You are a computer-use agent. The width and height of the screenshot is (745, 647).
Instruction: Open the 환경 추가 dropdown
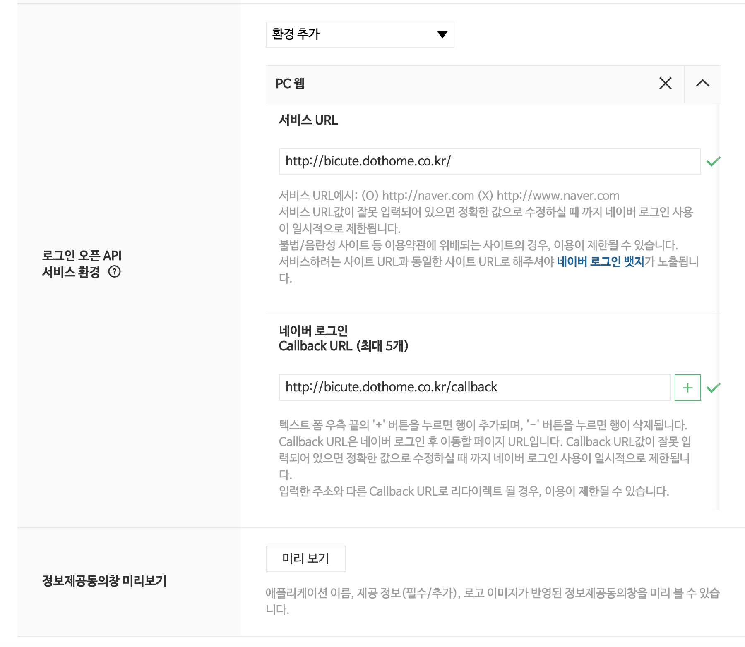point(360,35)
